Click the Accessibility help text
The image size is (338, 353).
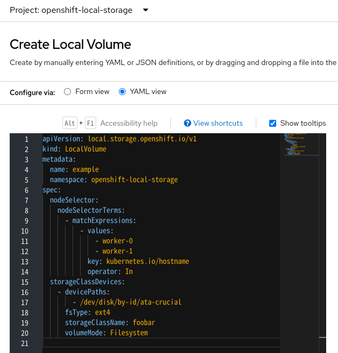(x=129, y=123)
